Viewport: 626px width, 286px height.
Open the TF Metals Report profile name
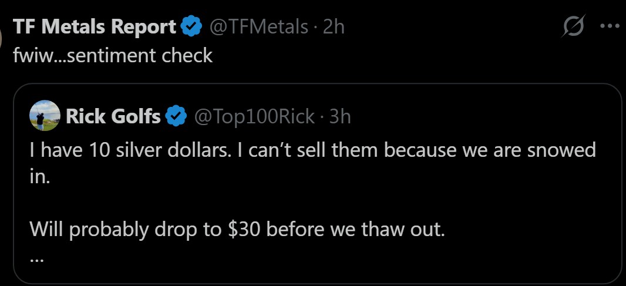click(x=95, y=27)
